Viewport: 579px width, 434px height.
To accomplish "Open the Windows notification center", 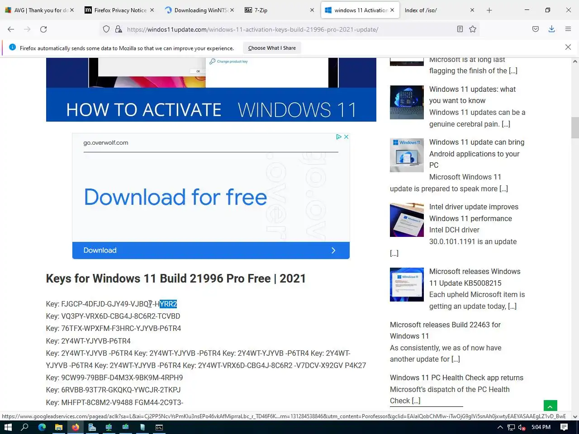I will (564, 427).
